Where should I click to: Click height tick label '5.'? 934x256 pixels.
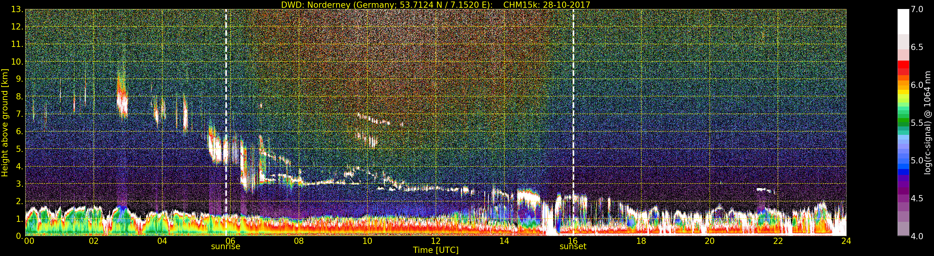(19, 149)
